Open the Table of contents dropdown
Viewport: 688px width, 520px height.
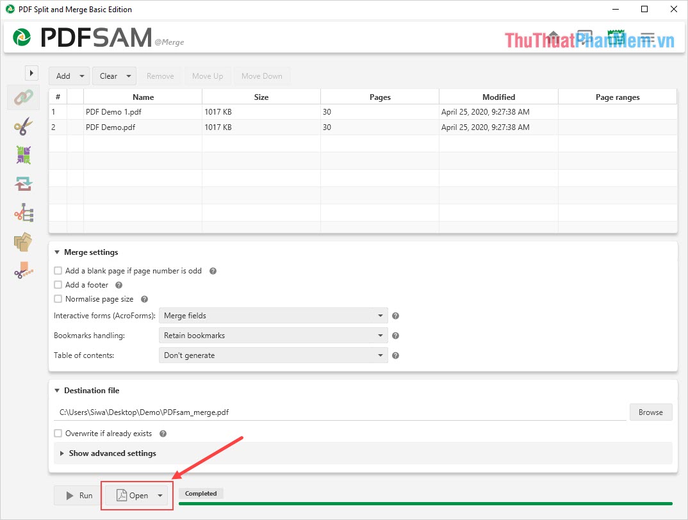273,355
